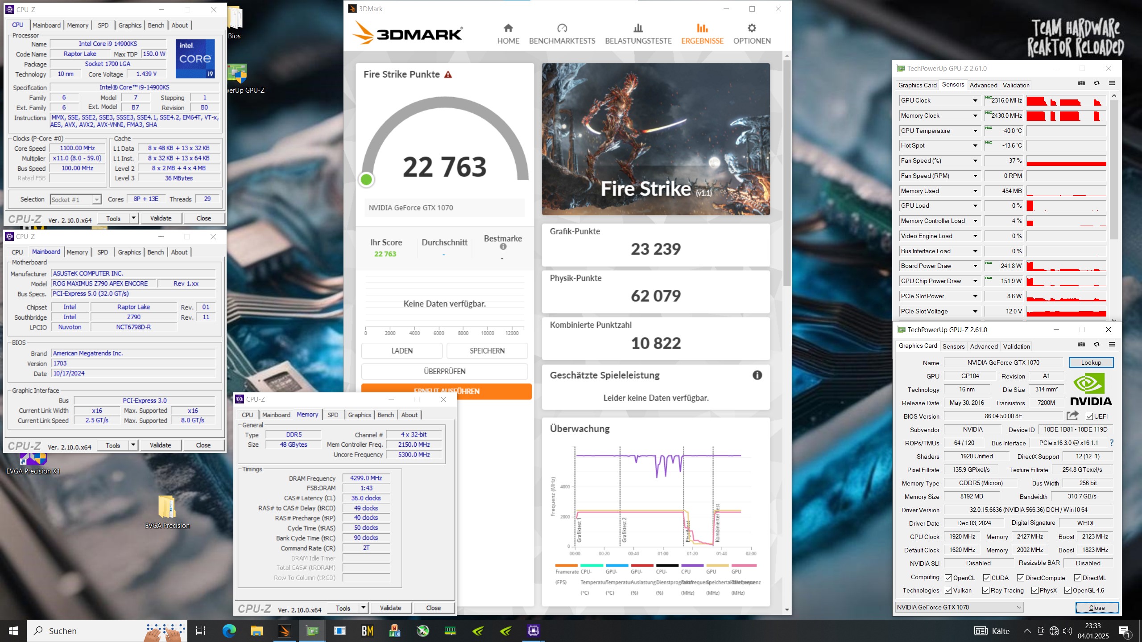Click Close button in GPU-Z Graphics Card window

[1097, 608]
